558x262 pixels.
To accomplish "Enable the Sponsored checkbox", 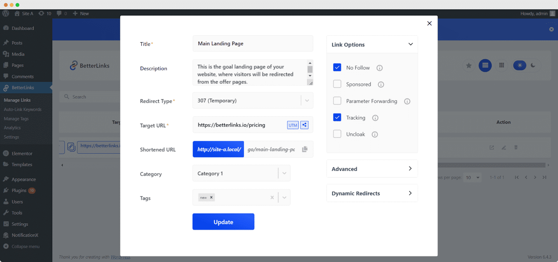I will tap(337, 84).
